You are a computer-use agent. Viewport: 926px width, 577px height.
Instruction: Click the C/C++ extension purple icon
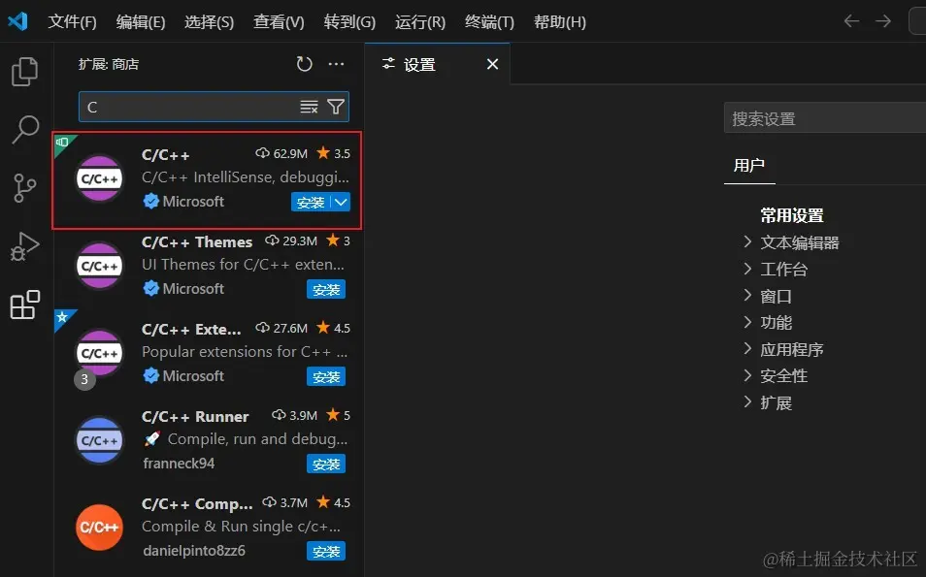pos(99,178)
